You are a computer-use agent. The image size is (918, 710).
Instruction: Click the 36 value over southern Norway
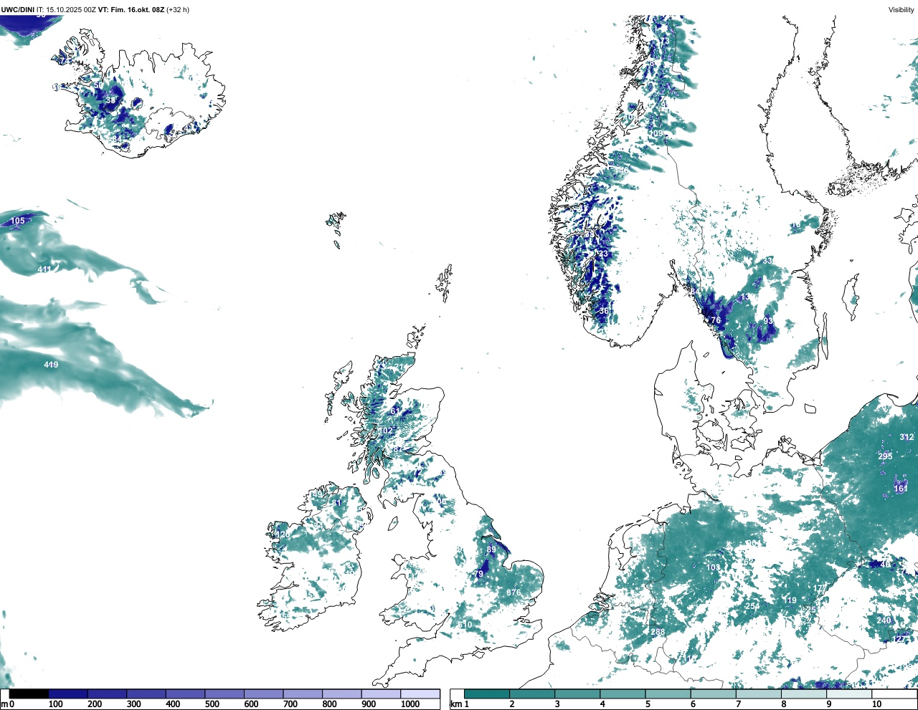[x=604, y=311]
